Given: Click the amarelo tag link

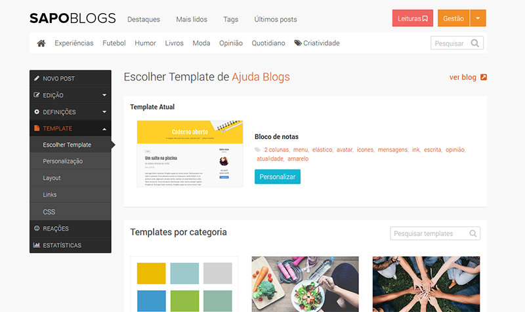Looking at the screenshot, I should coord(298,159).
